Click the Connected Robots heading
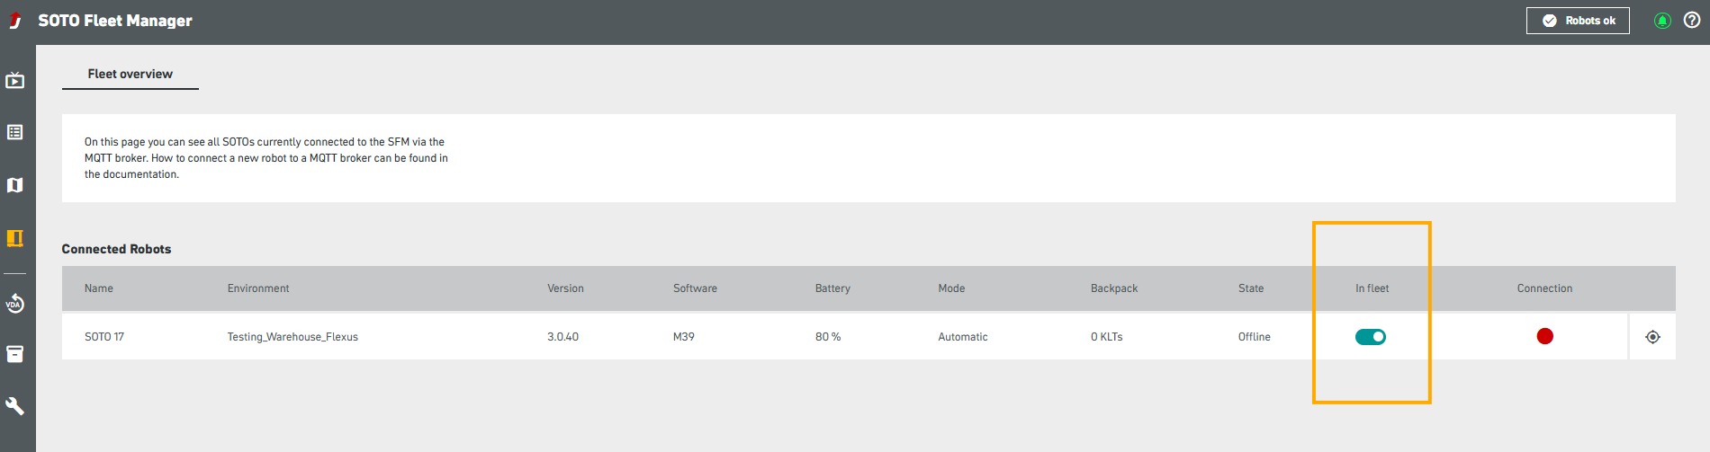The image size is (1710, 452). tap(116, 249)
